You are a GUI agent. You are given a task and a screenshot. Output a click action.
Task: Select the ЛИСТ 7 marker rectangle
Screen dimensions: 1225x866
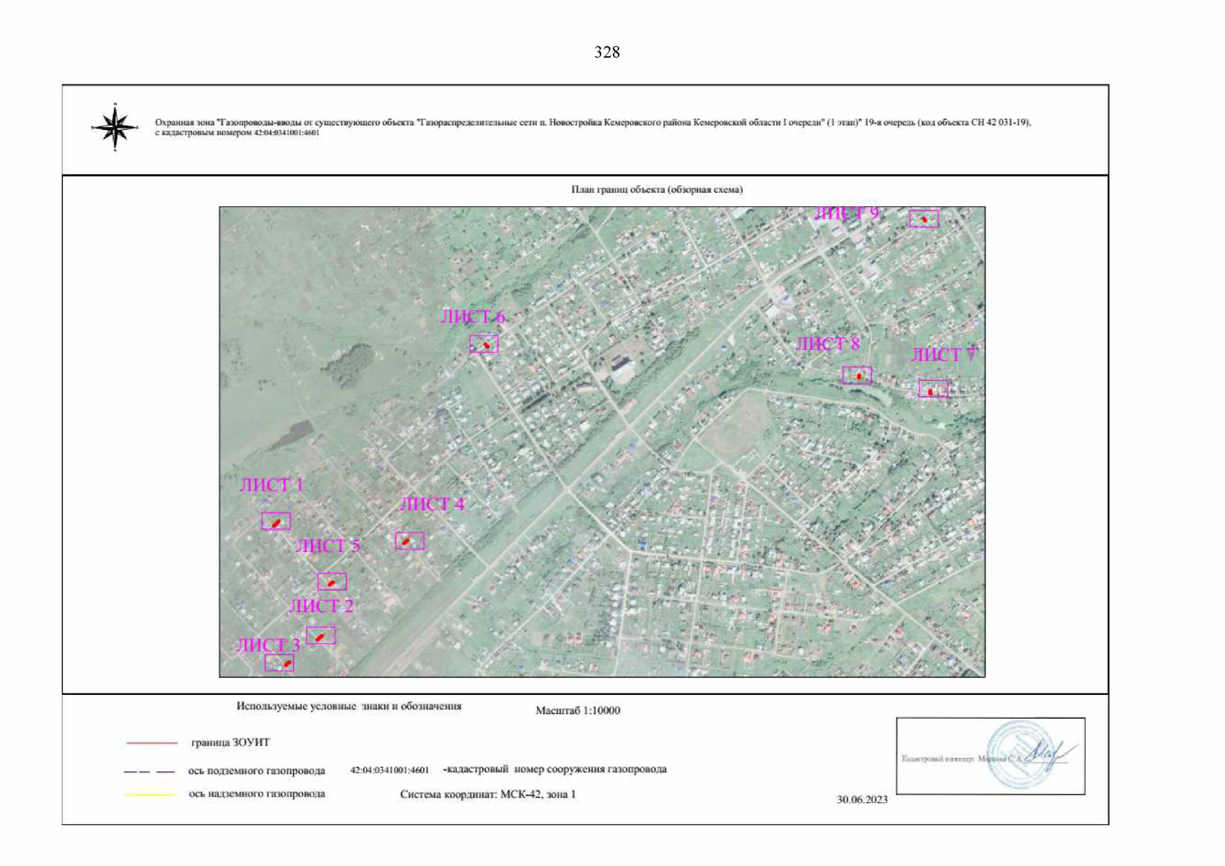(x=933, y=389)
